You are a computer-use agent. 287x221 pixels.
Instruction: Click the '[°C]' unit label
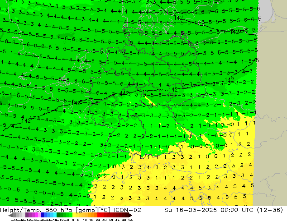pos(105,210)
